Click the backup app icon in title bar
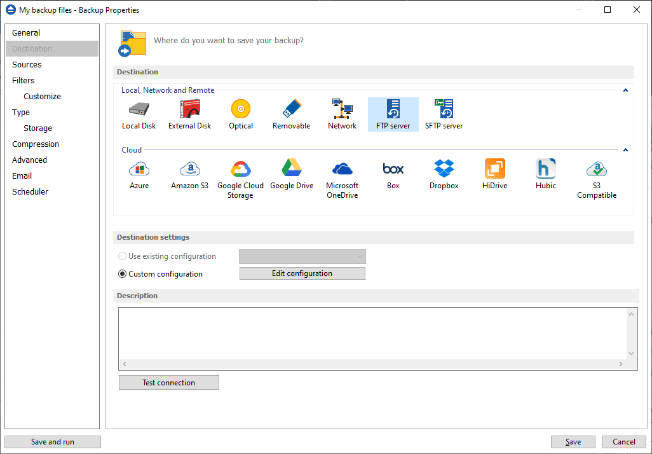Image resolution: width=652 pixels, height=454 pixels. (10, 10)
